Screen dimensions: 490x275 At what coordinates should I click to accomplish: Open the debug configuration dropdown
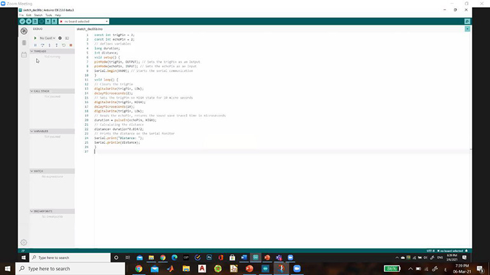[47, 38]
